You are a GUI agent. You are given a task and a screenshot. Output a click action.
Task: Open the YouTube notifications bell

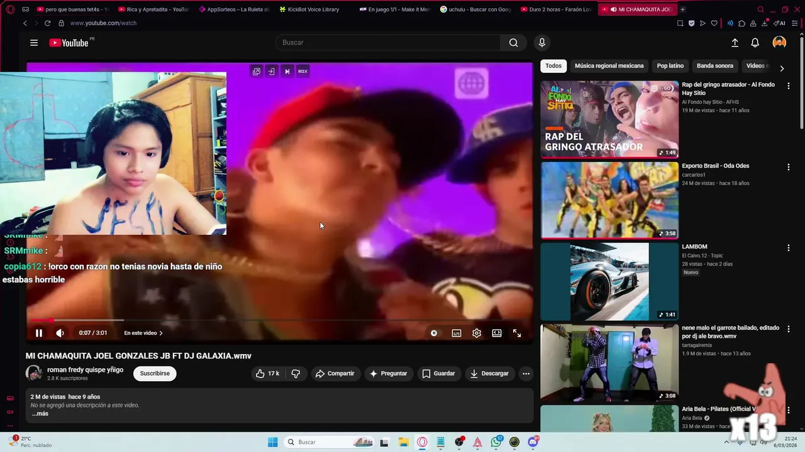click(755, 43)
